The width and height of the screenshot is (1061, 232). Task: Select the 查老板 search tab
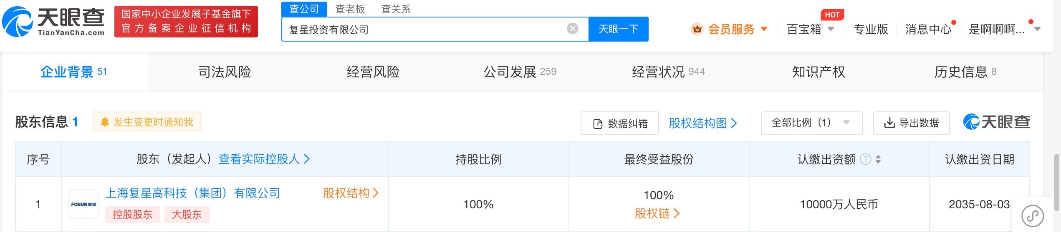pos(350,9)
